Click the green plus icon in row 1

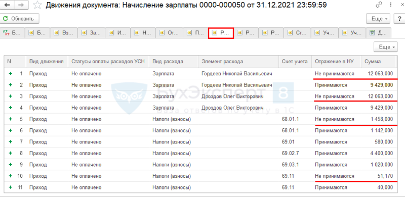click(x=11, y=74)
